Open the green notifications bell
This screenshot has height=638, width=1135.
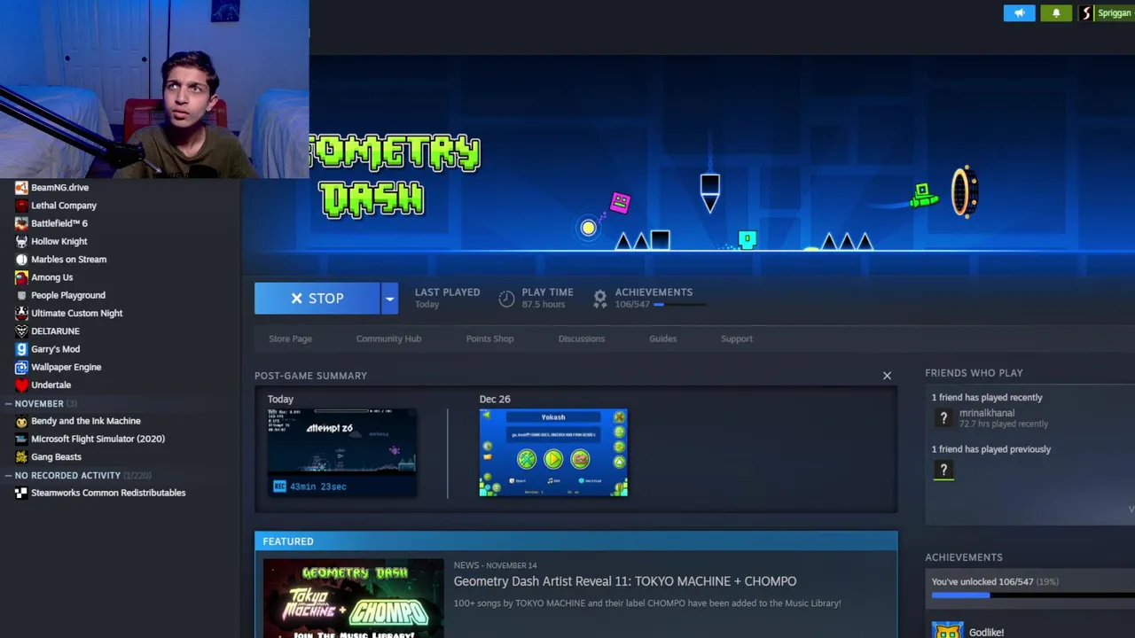(1056, 13)
